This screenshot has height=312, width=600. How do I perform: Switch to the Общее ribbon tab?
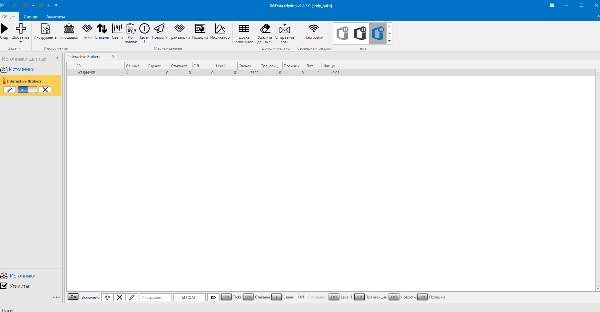pyautogui.click(x=9, y=16)
